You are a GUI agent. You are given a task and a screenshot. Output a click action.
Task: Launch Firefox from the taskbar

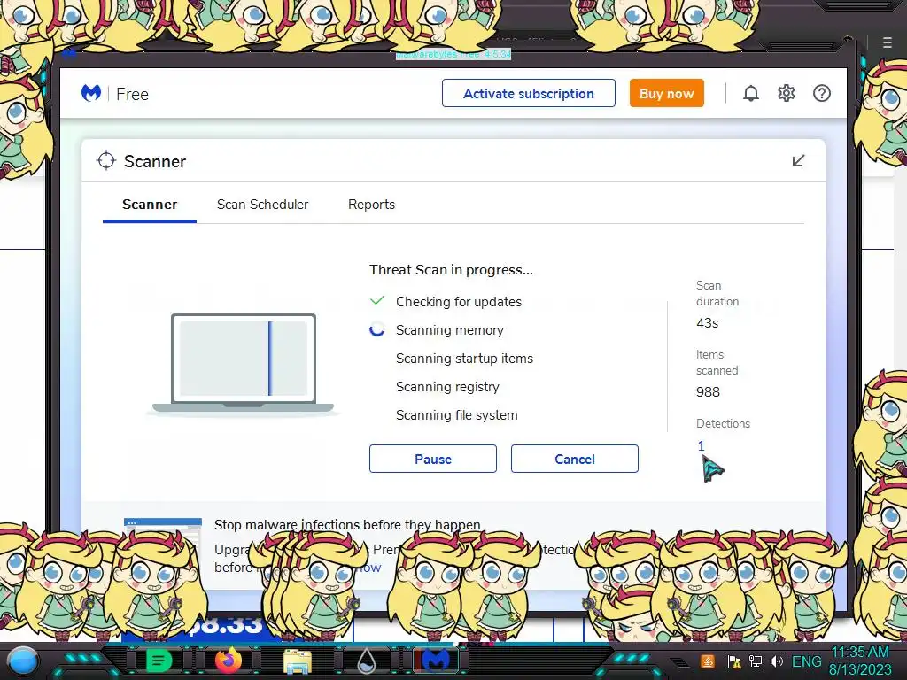[x=228, y=661]
